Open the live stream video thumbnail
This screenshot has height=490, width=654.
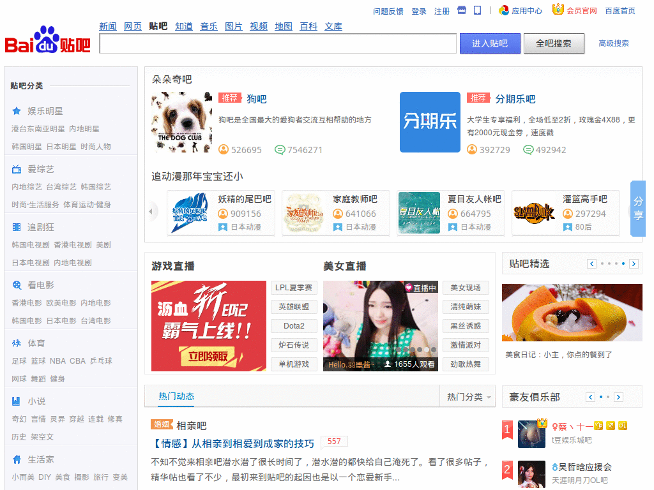pos(381,326)
